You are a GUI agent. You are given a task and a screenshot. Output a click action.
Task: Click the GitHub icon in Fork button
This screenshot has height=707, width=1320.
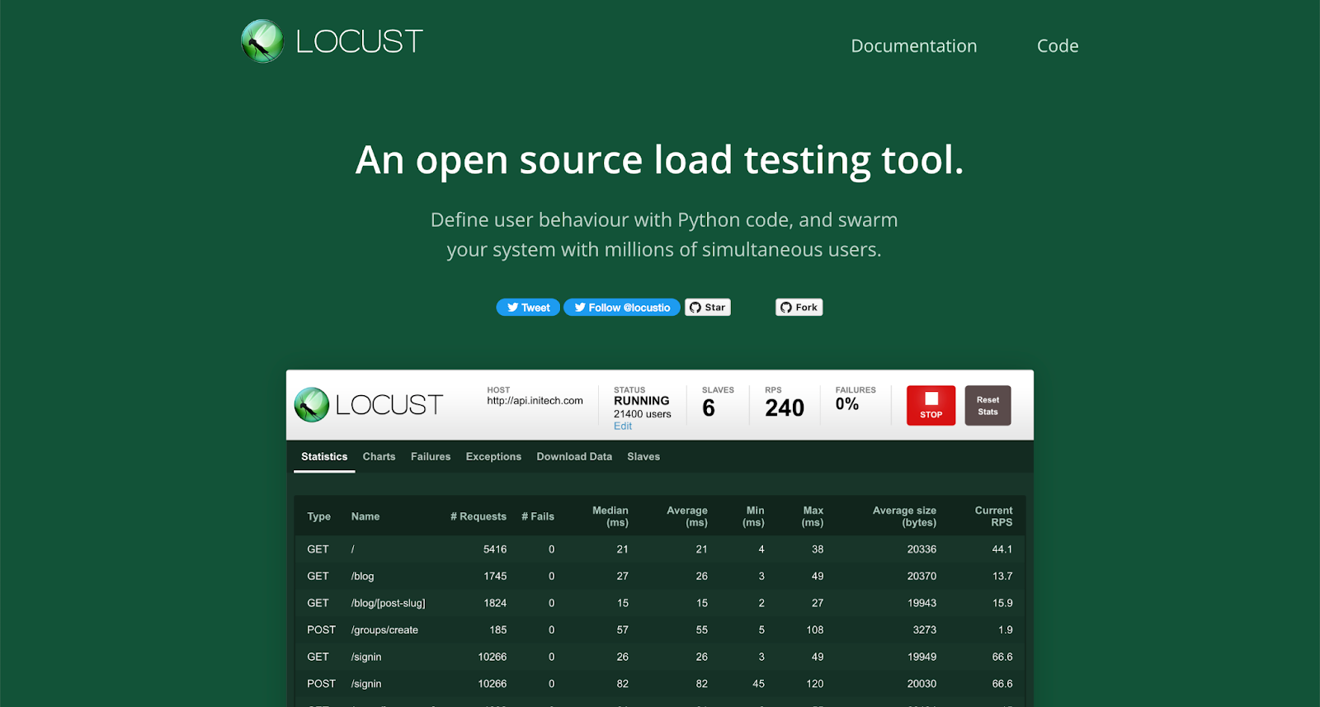click(x=786, y=308)
